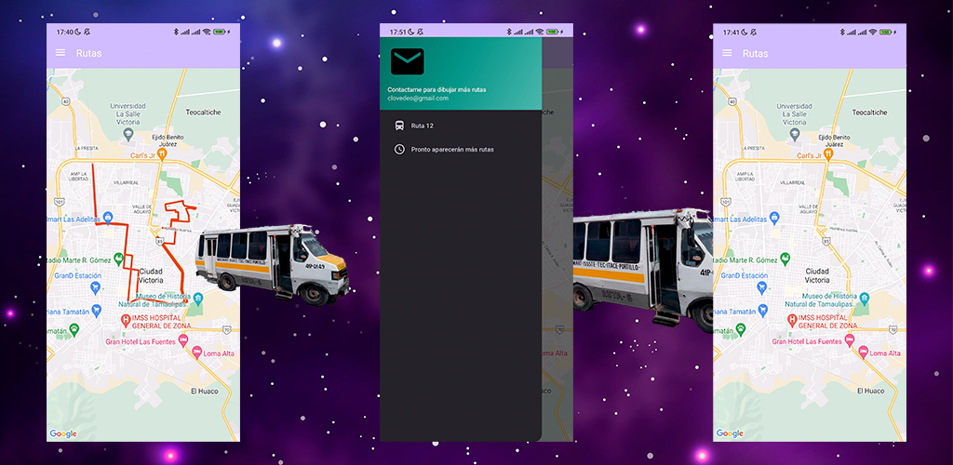
Task: Tap Rutas title in right phone app bar
Action: click(755, 53)
